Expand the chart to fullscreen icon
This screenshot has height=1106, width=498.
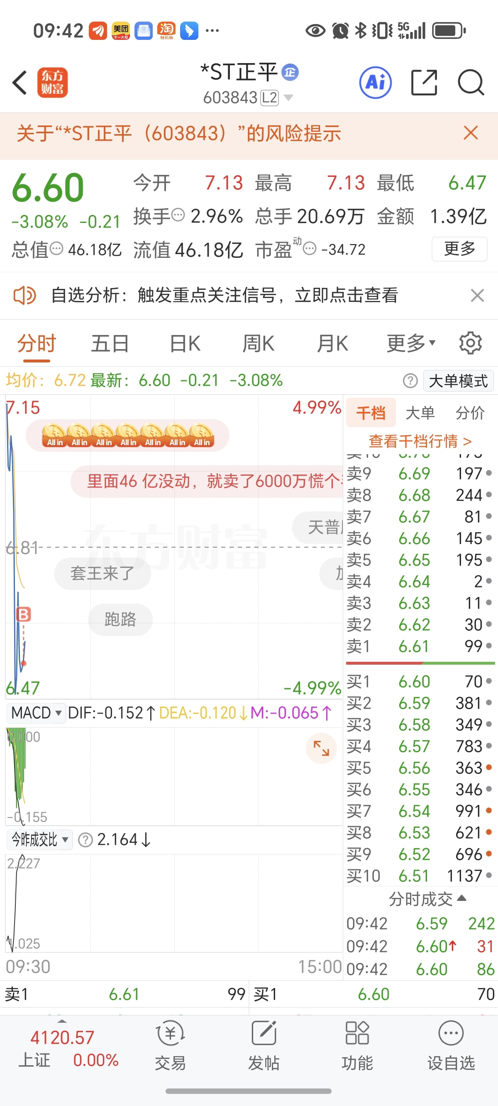pos(321,749)
